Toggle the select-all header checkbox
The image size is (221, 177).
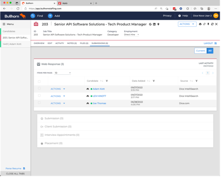click(39, 81)
